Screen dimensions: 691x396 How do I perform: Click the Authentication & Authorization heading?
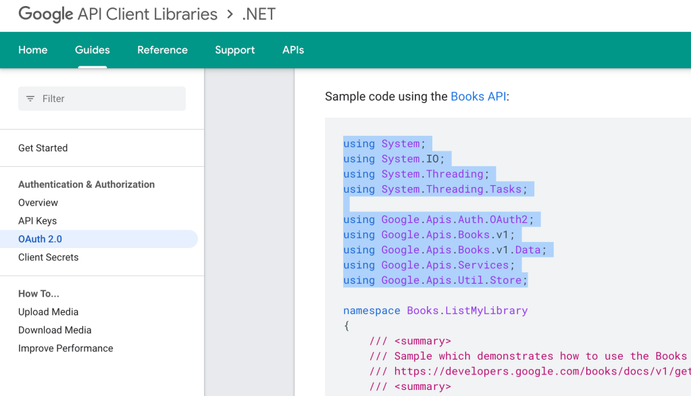(86, 184)
